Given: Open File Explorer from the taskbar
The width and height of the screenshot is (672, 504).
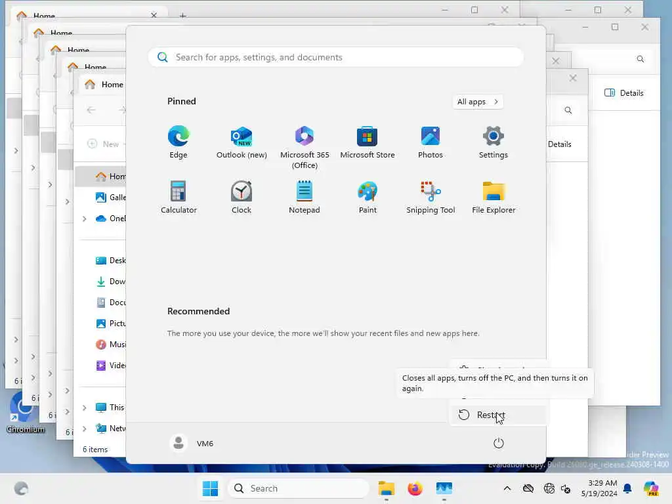Looking at the screenshot, I should 386,488.
